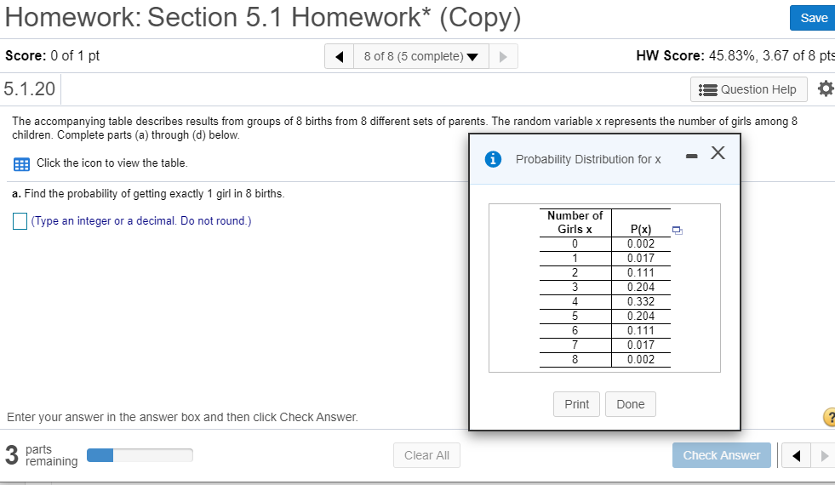The image size is (835, 485).
Task: Click the Save button
Action: click(x=814, y=18)
